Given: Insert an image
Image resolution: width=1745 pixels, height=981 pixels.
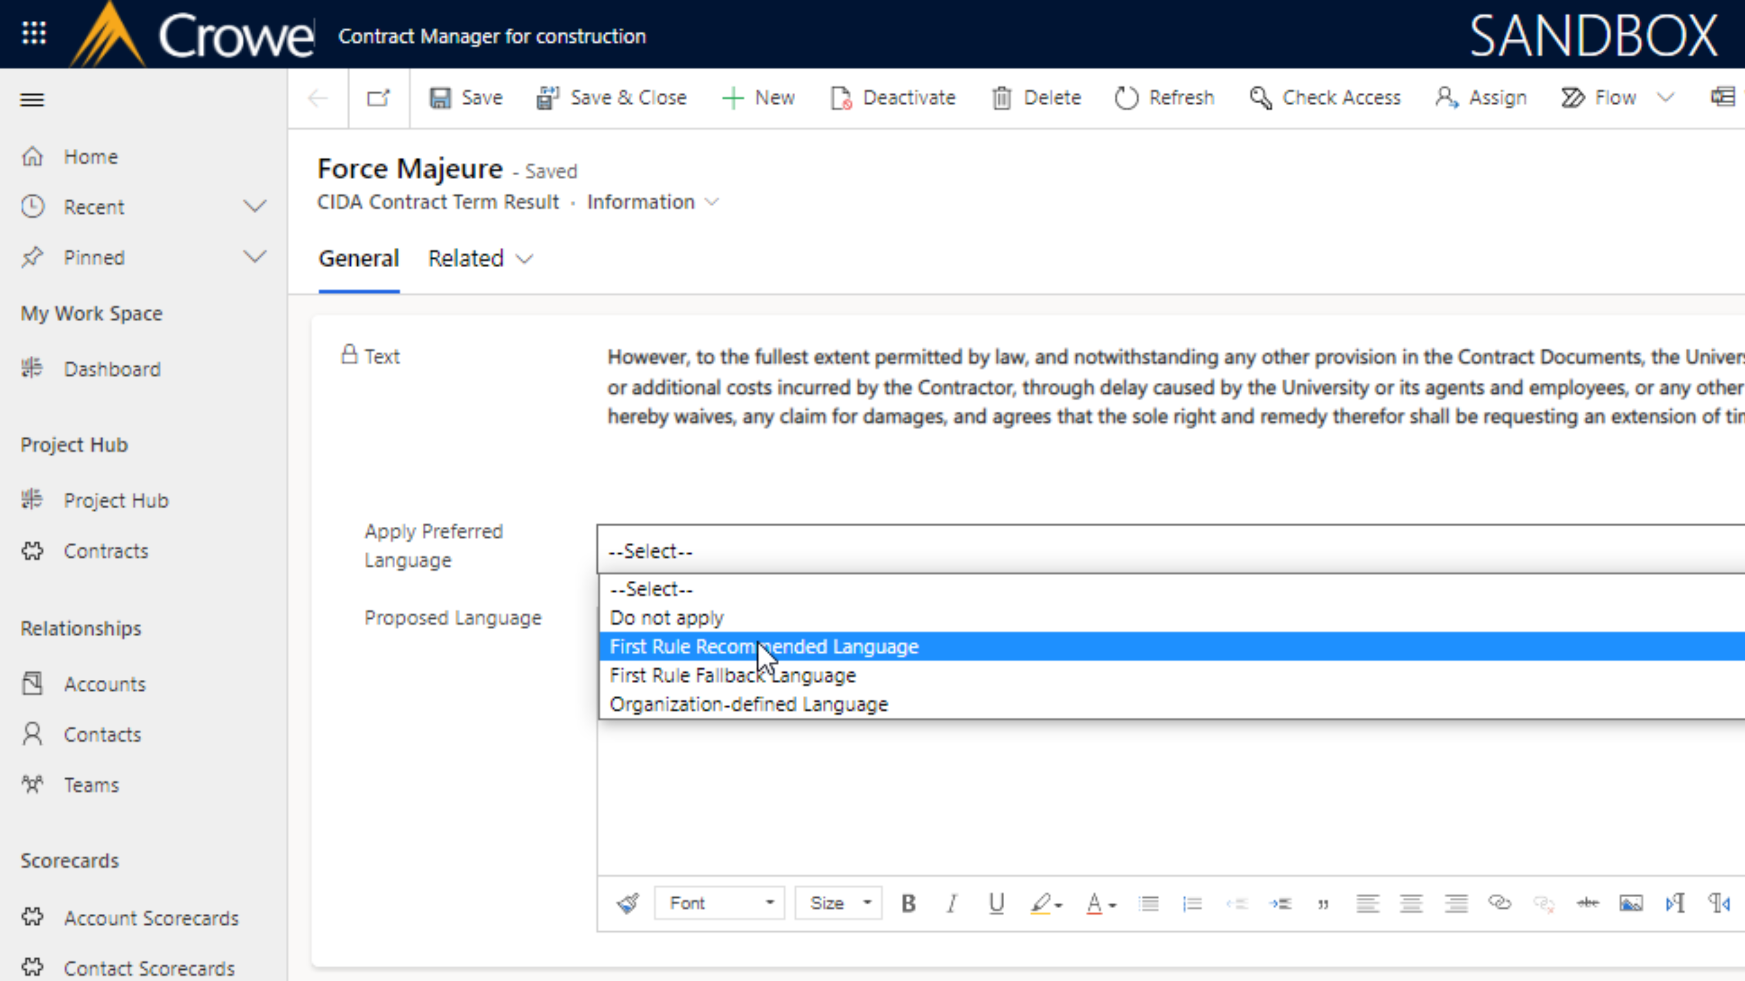Looking at the screenshot, I should [1631, 903].
